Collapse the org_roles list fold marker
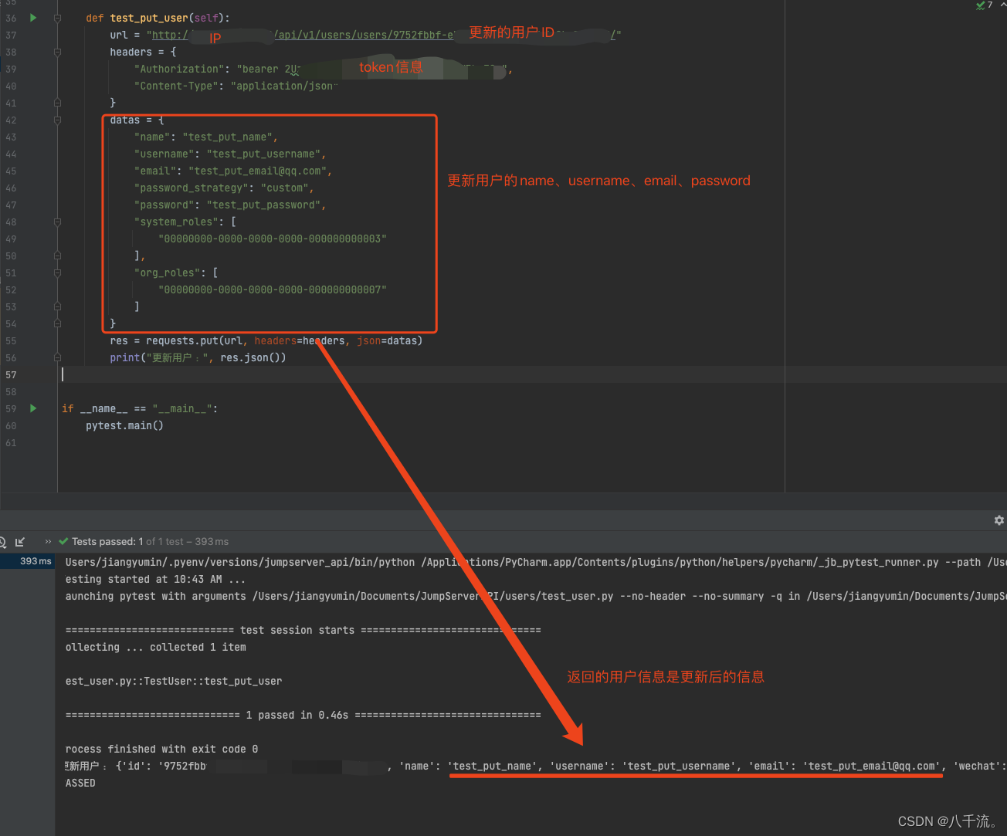The width and height of the screenshot is (1007, 836). coord(57,272)
